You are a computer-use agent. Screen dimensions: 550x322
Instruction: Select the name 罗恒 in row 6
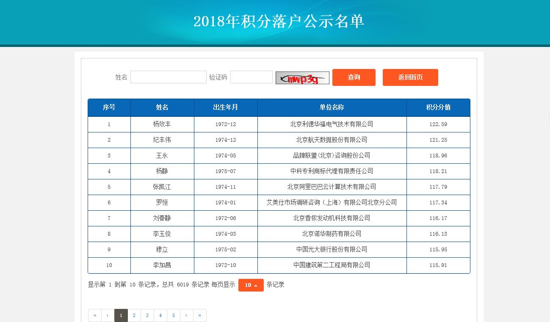pyautogui.click(x=162, y=203)
